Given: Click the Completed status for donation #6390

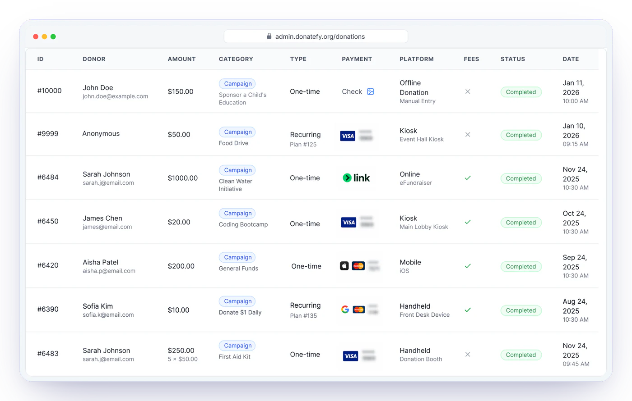Looking at the screenshot, I should tap(521, 310).
